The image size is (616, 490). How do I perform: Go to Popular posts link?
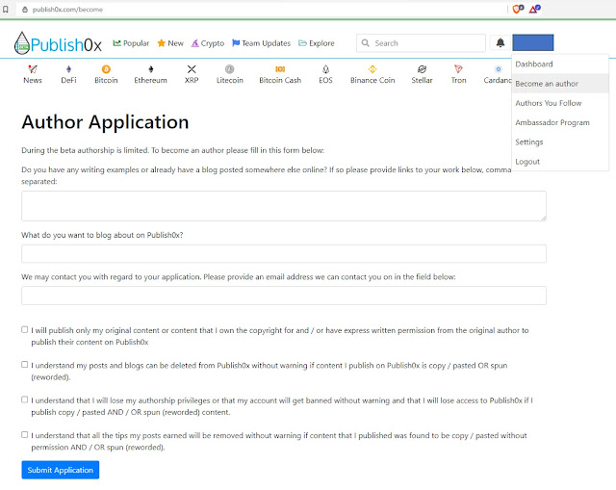(x=131, y=43)
